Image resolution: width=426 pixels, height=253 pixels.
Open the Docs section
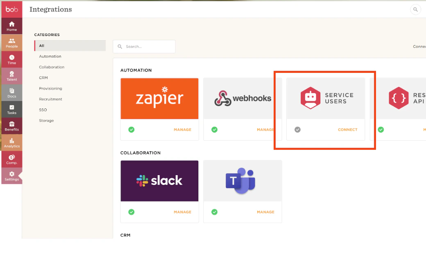coord(12,93)
